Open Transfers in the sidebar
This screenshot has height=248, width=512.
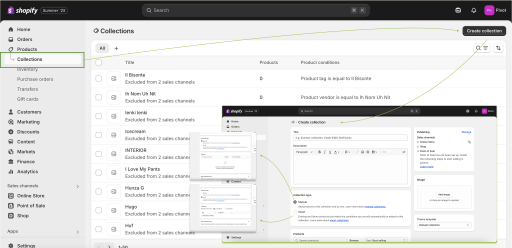(28, 89)
